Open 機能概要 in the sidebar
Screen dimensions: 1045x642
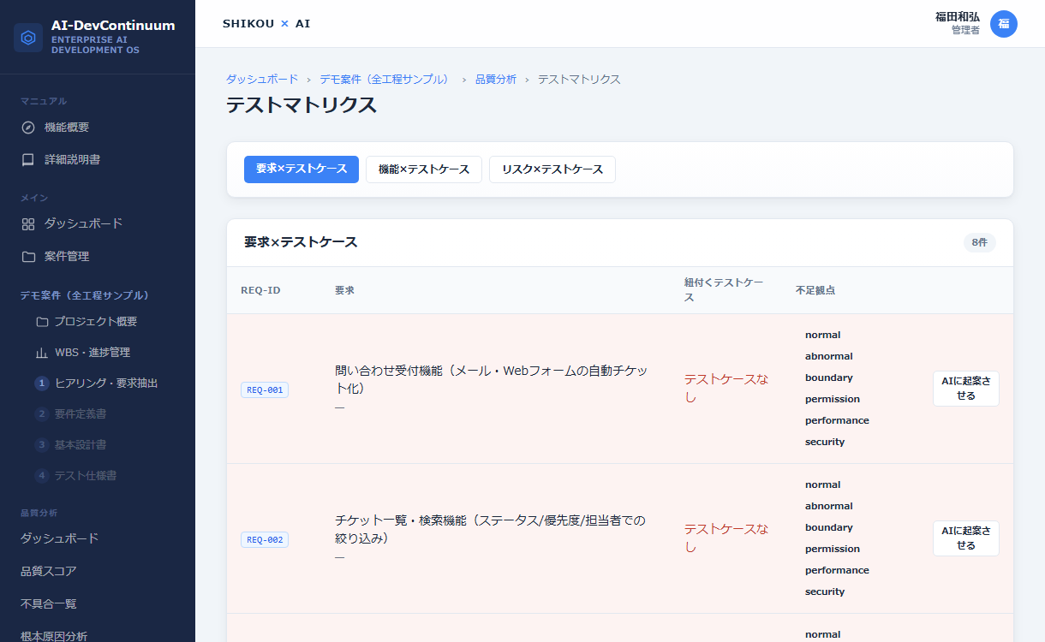(x=98, y=128)
